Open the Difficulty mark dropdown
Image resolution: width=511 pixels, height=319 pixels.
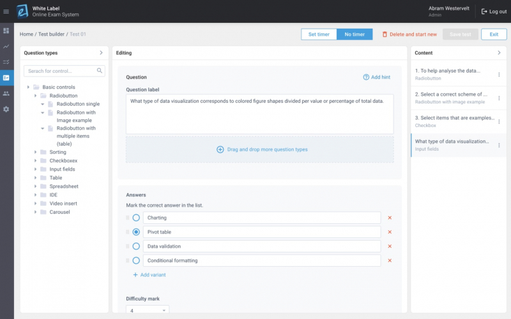point(148,309)
